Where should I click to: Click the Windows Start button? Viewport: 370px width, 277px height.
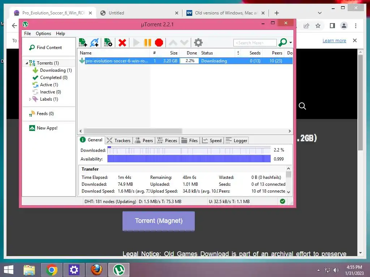[x=9, y=270]
